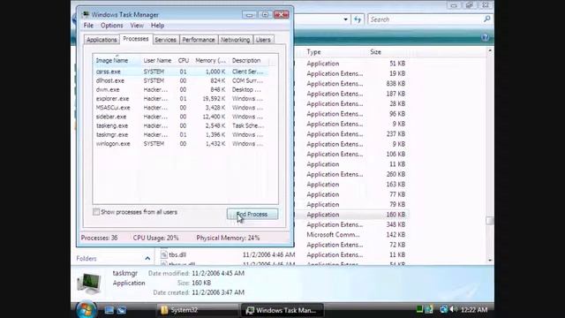Select the explorer.exe process row

(x=181, y=99)
